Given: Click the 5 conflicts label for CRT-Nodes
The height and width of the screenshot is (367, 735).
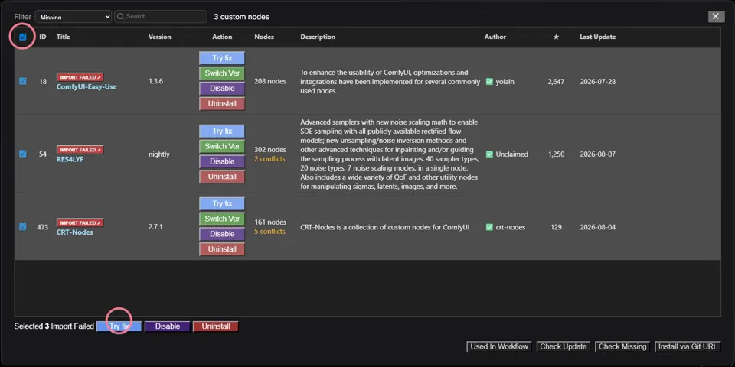Looking at the screenshot, I should [x=269, y=231].
